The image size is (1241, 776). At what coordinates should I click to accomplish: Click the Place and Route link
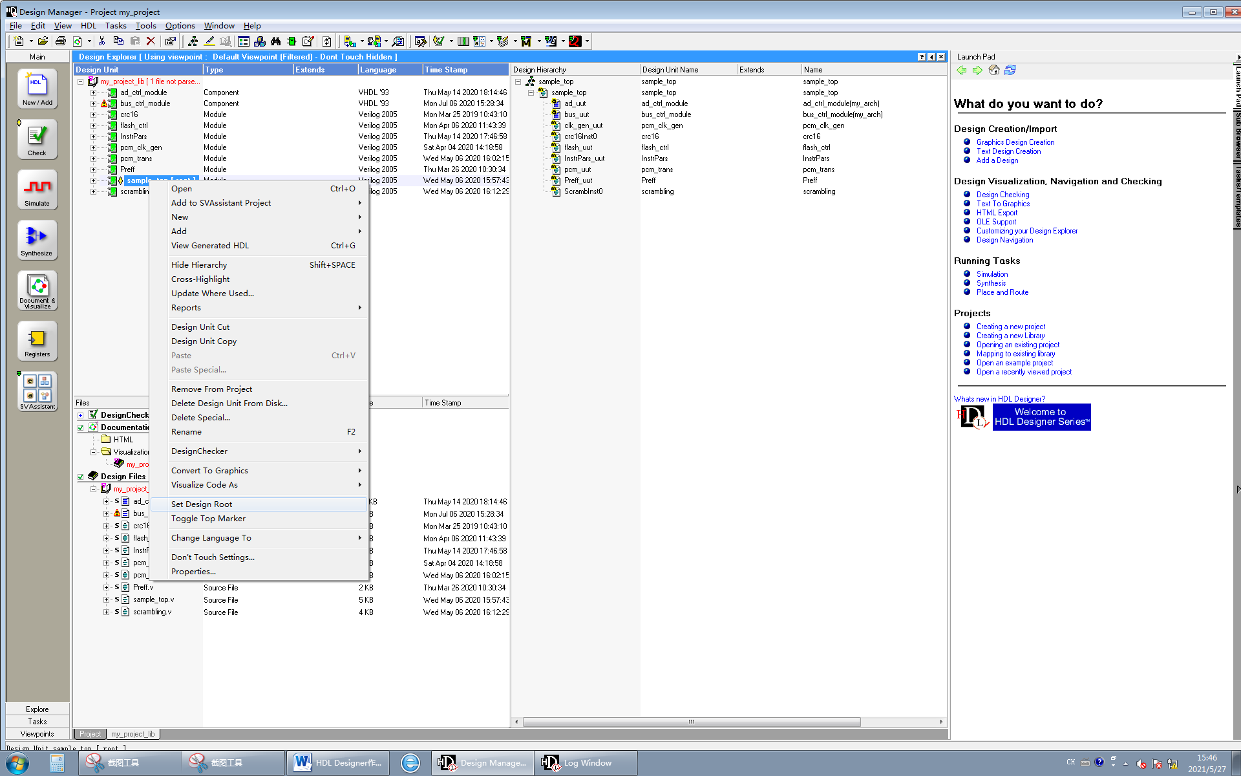click(1002, 292)
